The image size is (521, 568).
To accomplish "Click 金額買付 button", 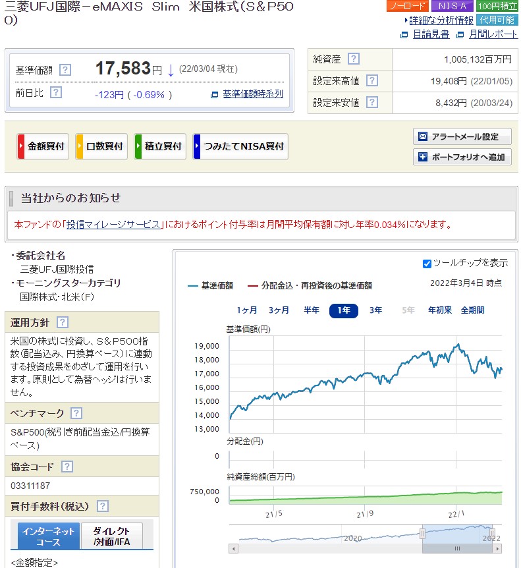I will (43, 146).
